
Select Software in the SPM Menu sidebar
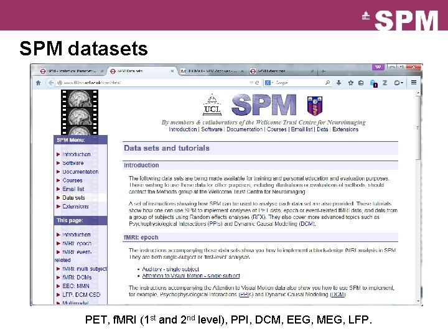73,163
